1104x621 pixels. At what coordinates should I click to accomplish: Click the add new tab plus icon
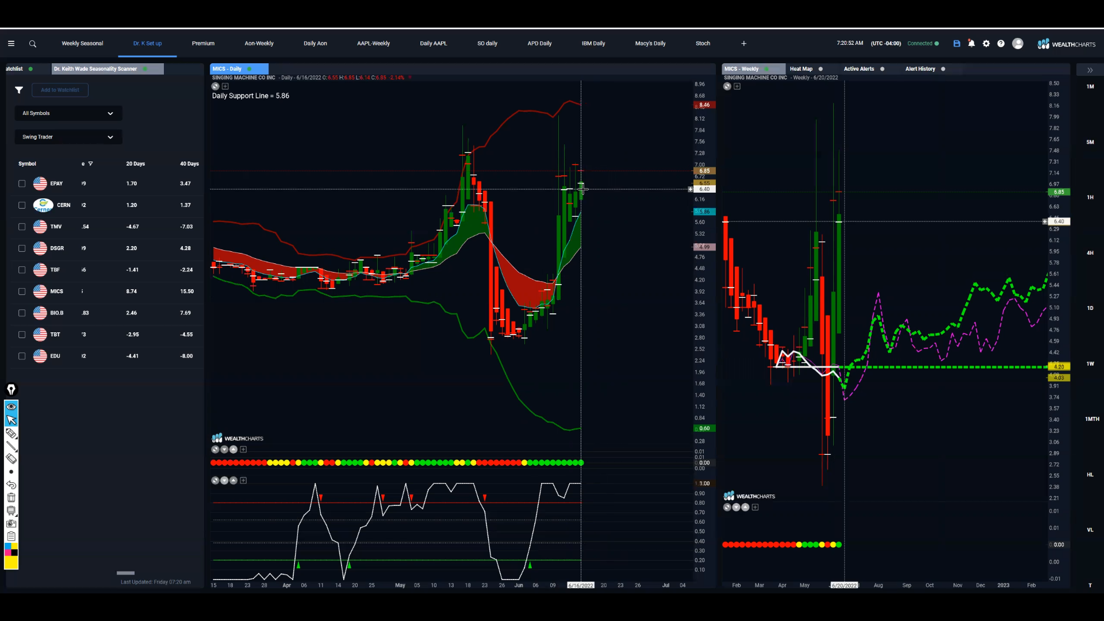click(x=743, y=44)
